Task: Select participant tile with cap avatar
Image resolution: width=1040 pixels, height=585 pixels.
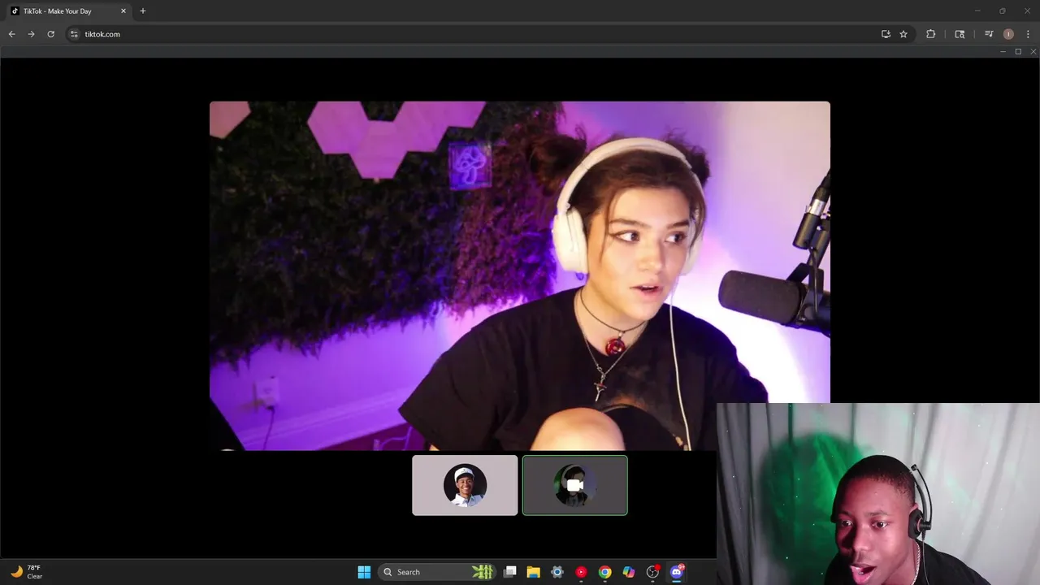Action: (465, 485)
